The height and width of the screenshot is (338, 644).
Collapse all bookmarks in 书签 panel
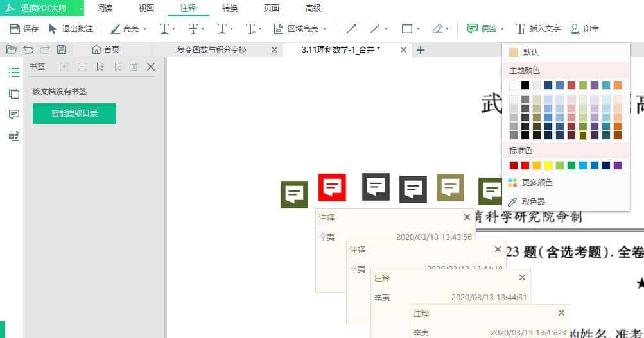(x=82, y=67)
